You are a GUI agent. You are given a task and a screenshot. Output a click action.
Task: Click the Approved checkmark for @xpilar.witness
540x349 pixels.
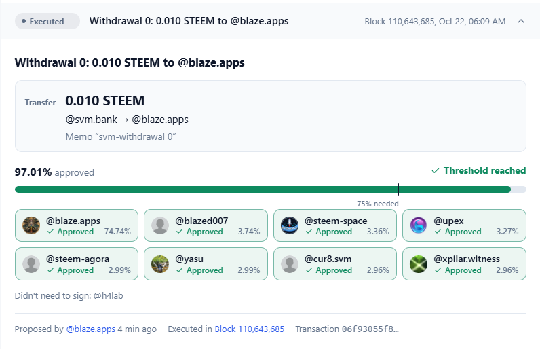(438, 270)
